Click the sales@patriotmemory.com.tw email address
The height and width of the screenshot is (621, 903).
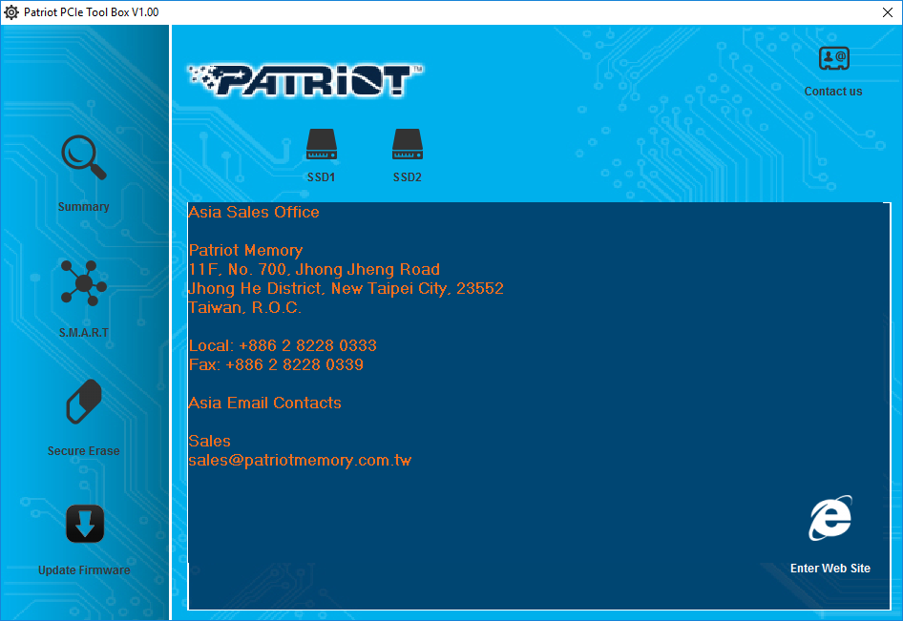click(300, 461)
